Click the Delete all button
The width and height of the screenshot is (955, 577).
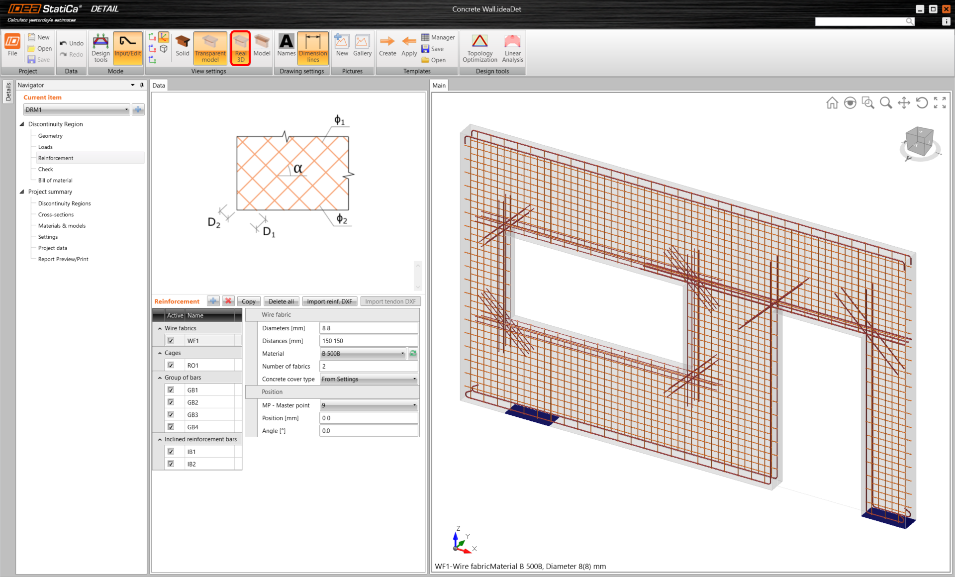[x=281, y=301]
